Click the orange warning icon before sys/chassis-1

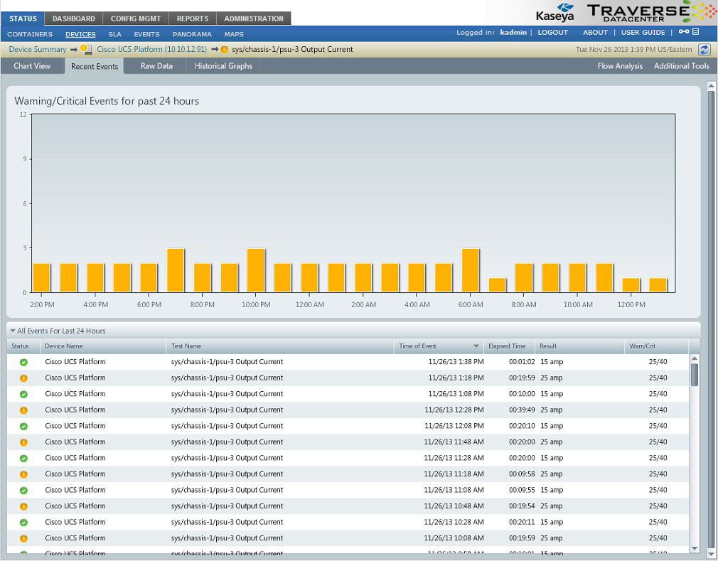[x=225, y=50]
